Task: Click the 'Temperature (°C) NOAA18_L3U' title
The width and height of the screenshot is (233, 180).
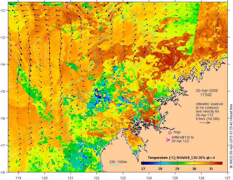Action: click(172, 158)
